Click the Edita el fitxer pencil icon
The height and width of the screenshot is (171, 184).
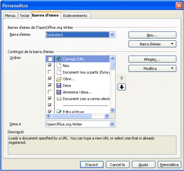(59, 111)
